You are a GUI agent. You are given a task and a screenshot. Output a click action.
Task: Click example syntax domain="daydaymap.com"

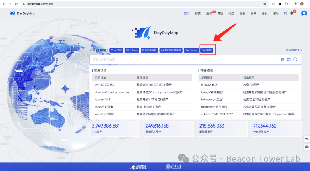click(112, 92)
